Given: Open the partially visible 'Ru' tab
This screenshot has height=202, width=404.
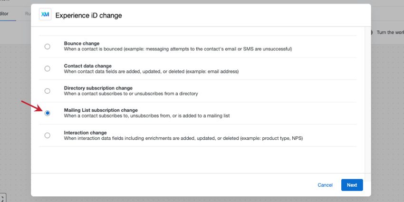Looking at the screenshot, I should [28, 14].
